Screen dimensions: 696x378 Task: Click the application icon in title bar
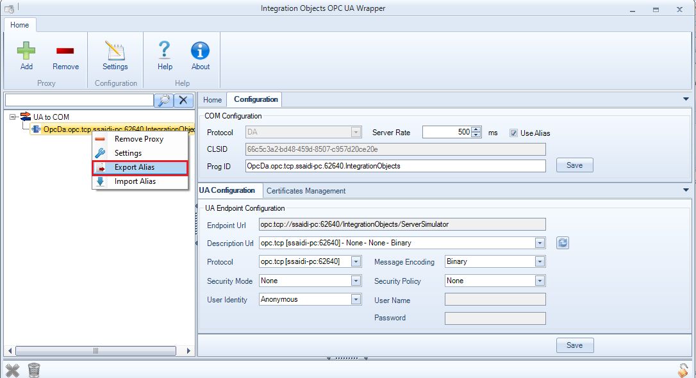[x=9, y=8]
